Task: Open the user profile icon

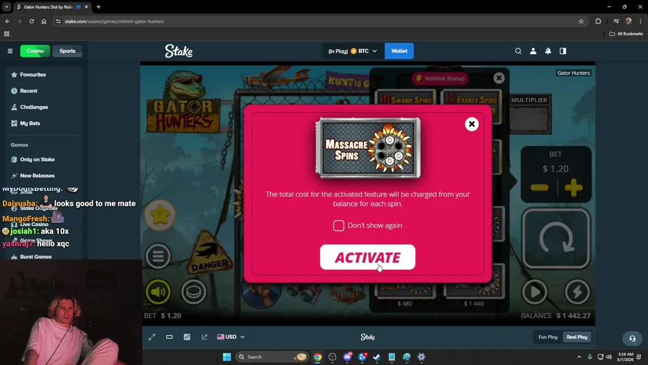Action: point(533,51)
